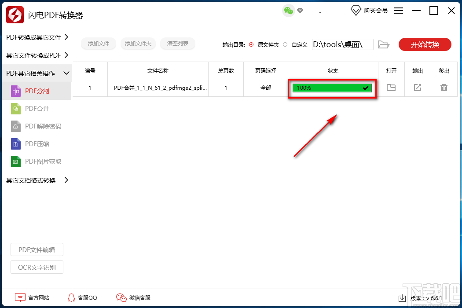This screenshot has width=462, height=308.
Task: Open the OCR文字识别 feature
Action: click(37, 267)
